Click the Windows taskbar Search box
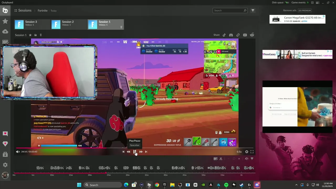 [x=103, y=185]
